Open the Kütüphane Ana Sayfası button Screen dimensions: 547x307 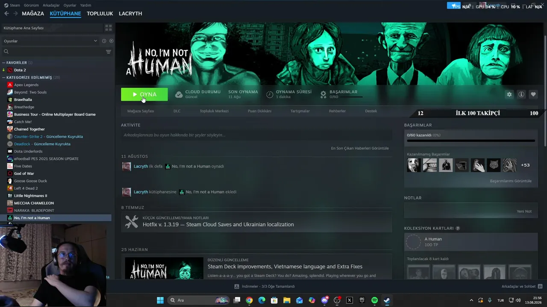tap(52, 28)
